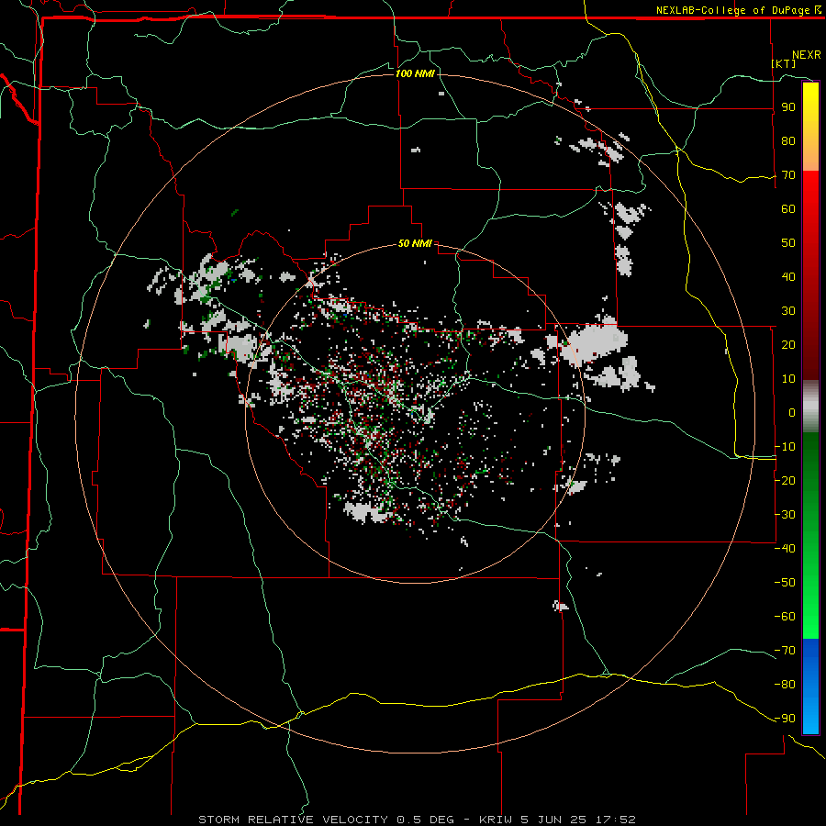Click the -20 value on the velocity scale
This screenshot has height=826, width=826.
pos(785,480)
